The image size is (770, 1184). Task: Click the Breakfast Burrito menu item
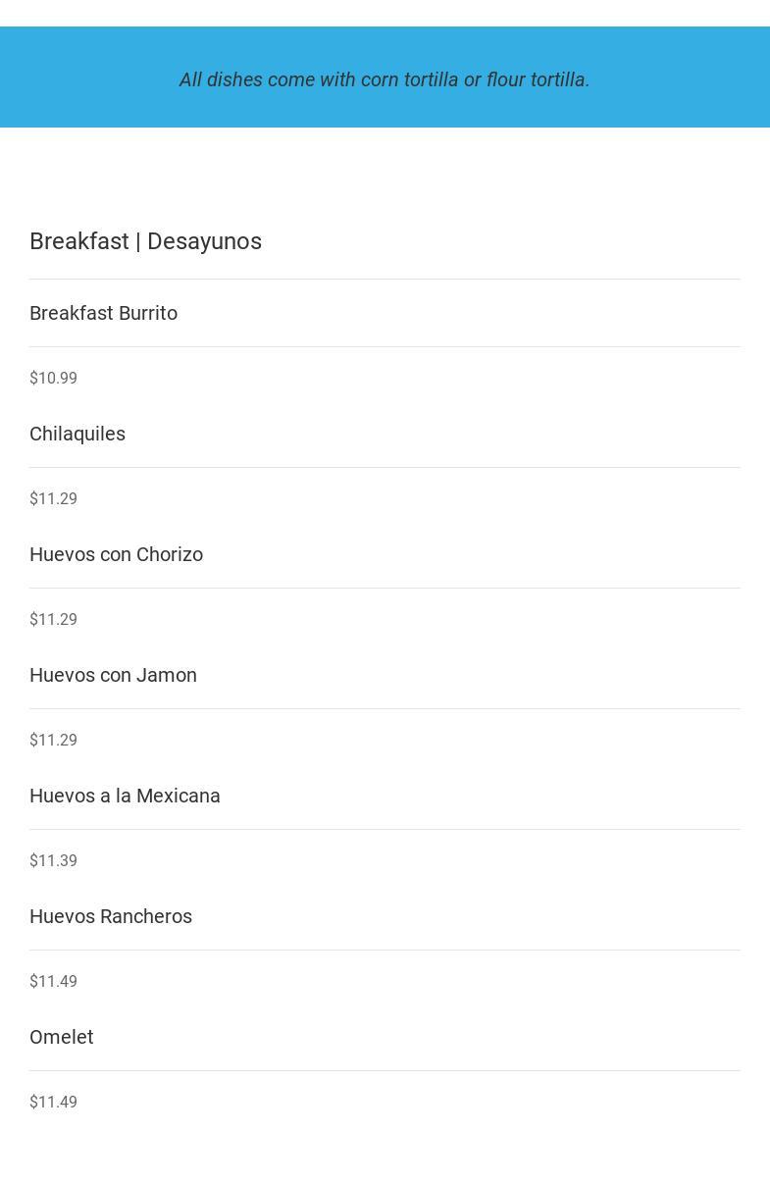103,313
